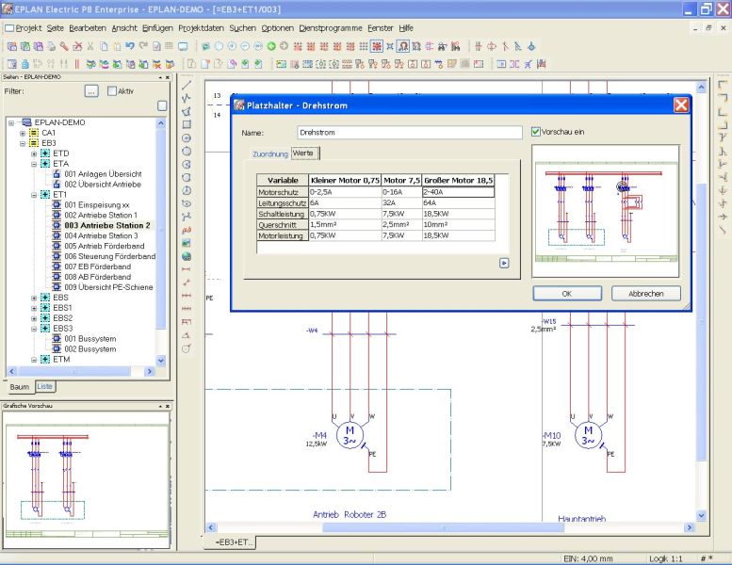Click the dialog preview thumbnail

(606, 211)
